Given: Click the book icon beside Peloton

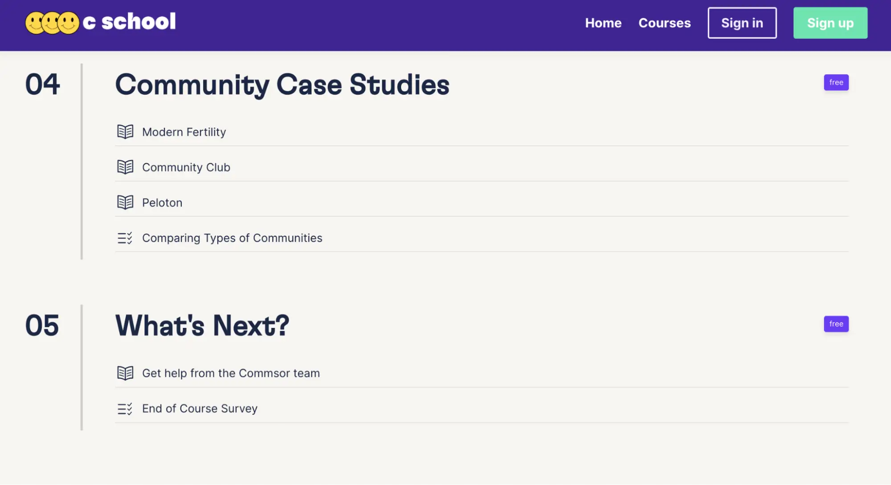Looking at the screenshot, I should 125,202.
